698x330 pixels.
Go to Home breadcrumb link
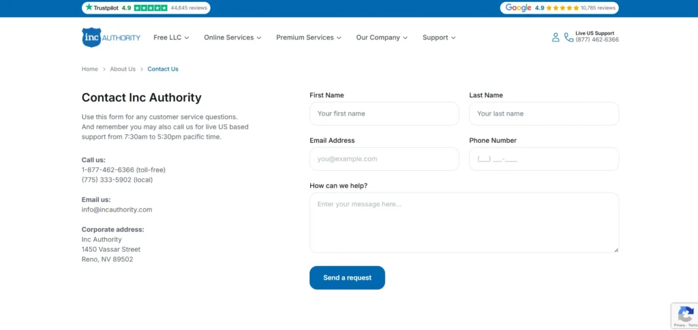(90, 69)
